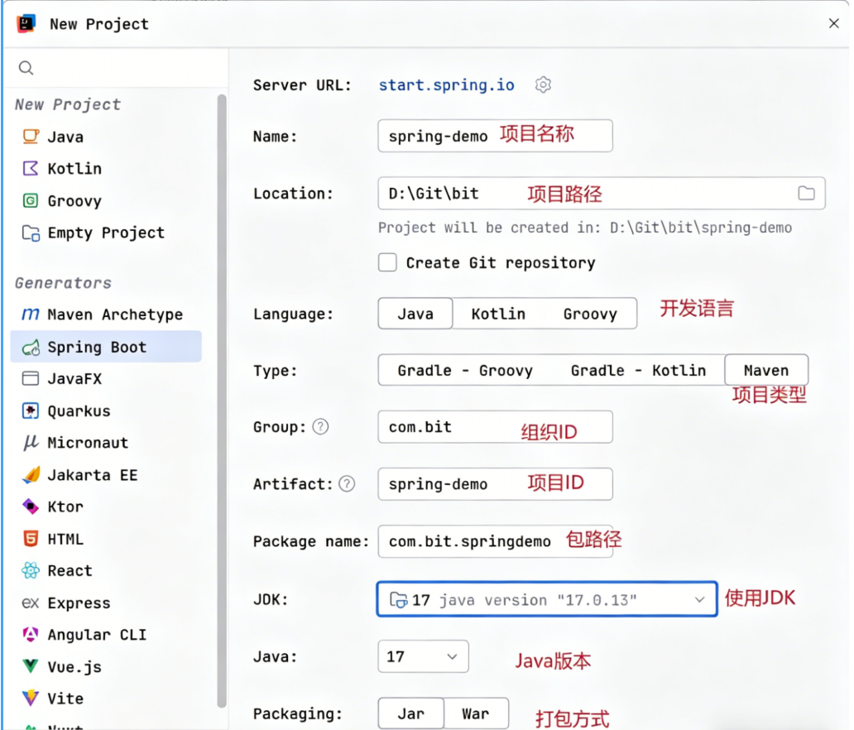Click the Angular CLI logo icon
Screen dimensions: 854x730
(x=31, y=635)
